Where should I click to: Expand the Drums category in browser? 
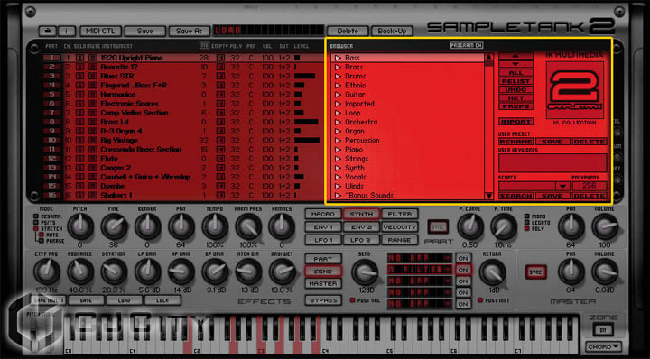(338, 76)
